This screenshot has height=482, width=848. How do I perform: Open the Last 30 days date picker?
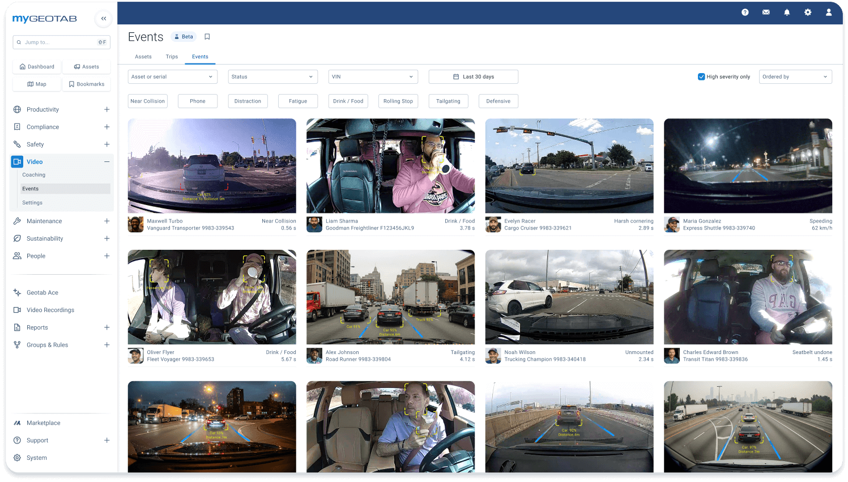coord(473,76)
